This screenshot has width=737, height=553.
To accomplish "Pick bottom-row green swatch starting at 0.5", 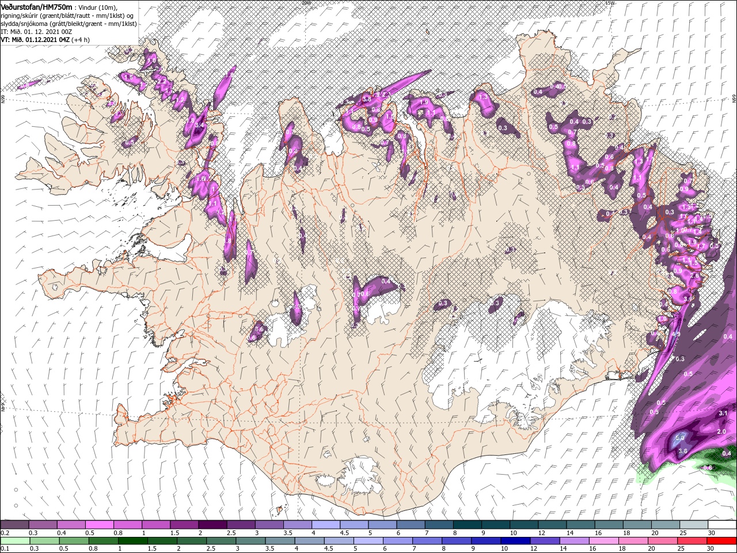I will click(74, 541).
